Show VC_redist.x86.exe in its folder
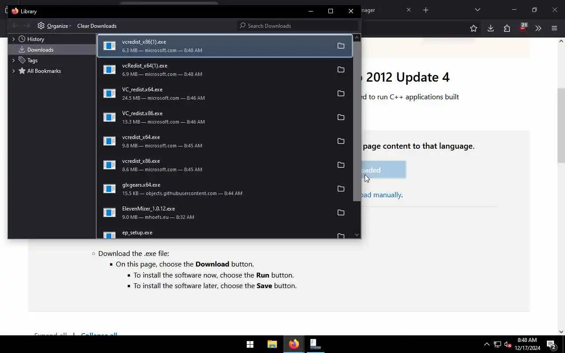The height and width of the screenshot is (353, 565). pyautogui.click(x=341, y=117)
